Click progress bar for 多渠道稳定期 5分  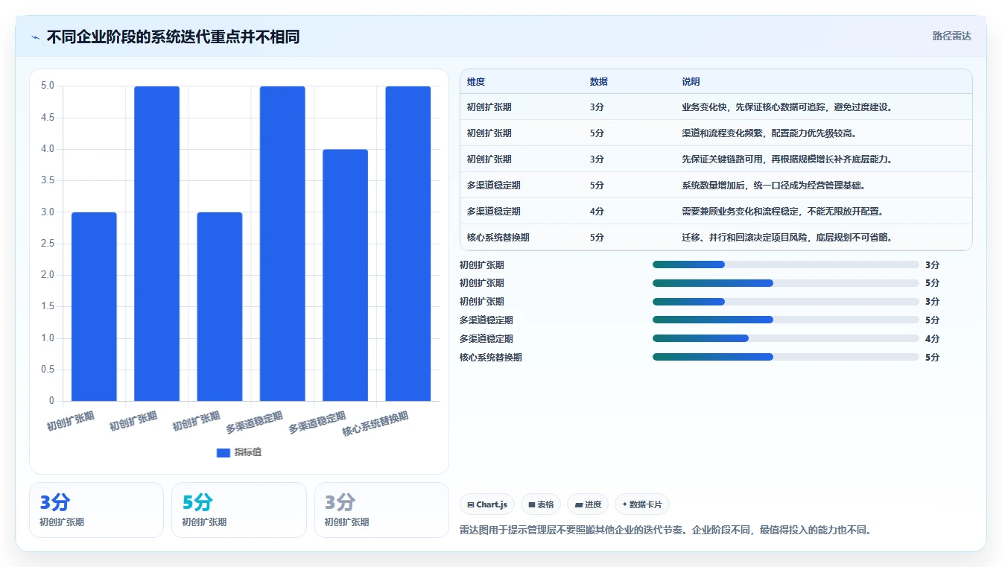click(786, 320)
